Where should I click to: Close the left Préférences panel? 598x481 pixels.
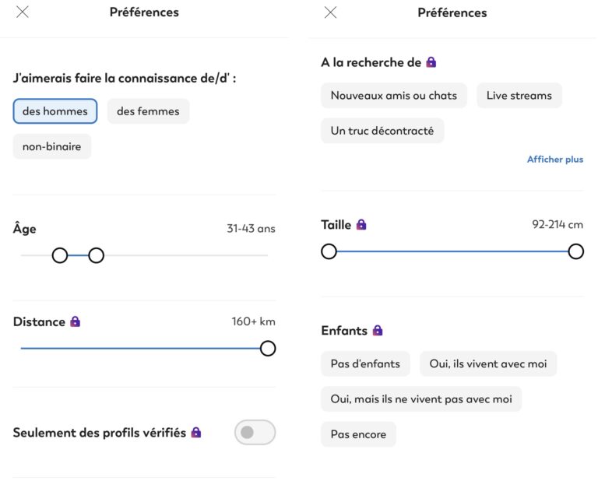23,12
